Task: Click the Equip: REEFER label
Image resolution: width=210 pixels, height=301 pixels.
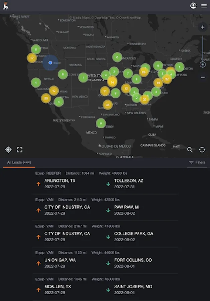Action: (x=48, y=173)
